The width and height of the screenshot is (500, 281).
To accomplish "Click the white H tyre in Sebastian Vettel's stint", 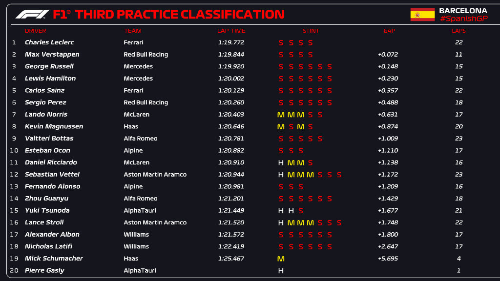I will coord(281,175).
